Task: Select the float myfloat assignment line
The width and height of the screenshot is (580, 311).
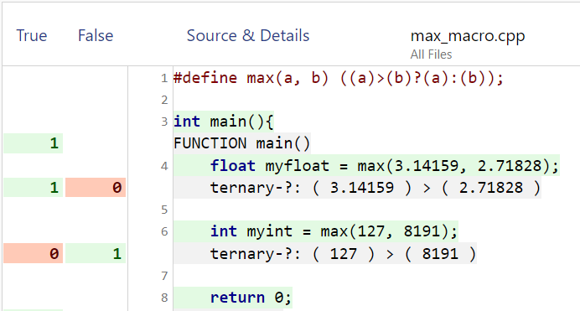Action: [x=366, y=166]
